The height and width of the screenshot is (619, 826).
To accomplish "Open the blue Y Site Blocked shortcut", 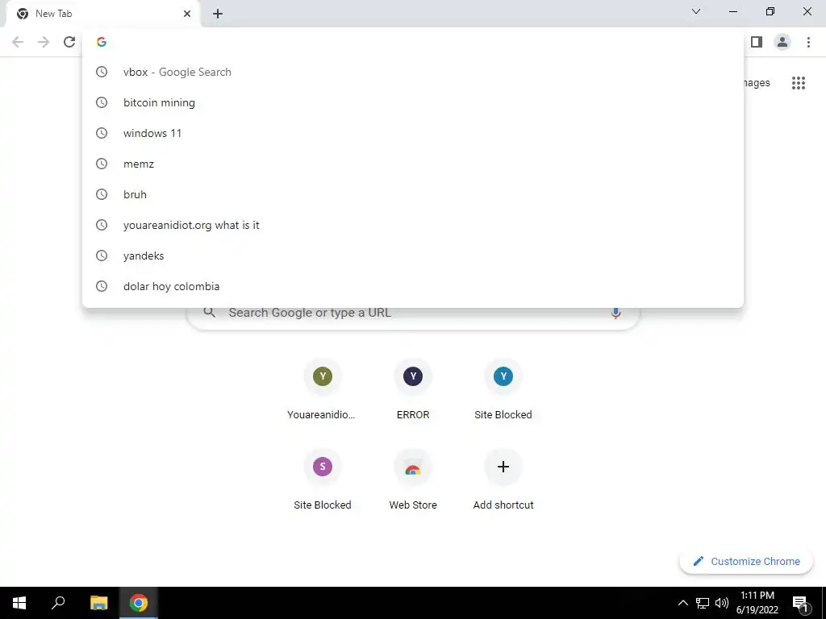I will click(503, 390).
